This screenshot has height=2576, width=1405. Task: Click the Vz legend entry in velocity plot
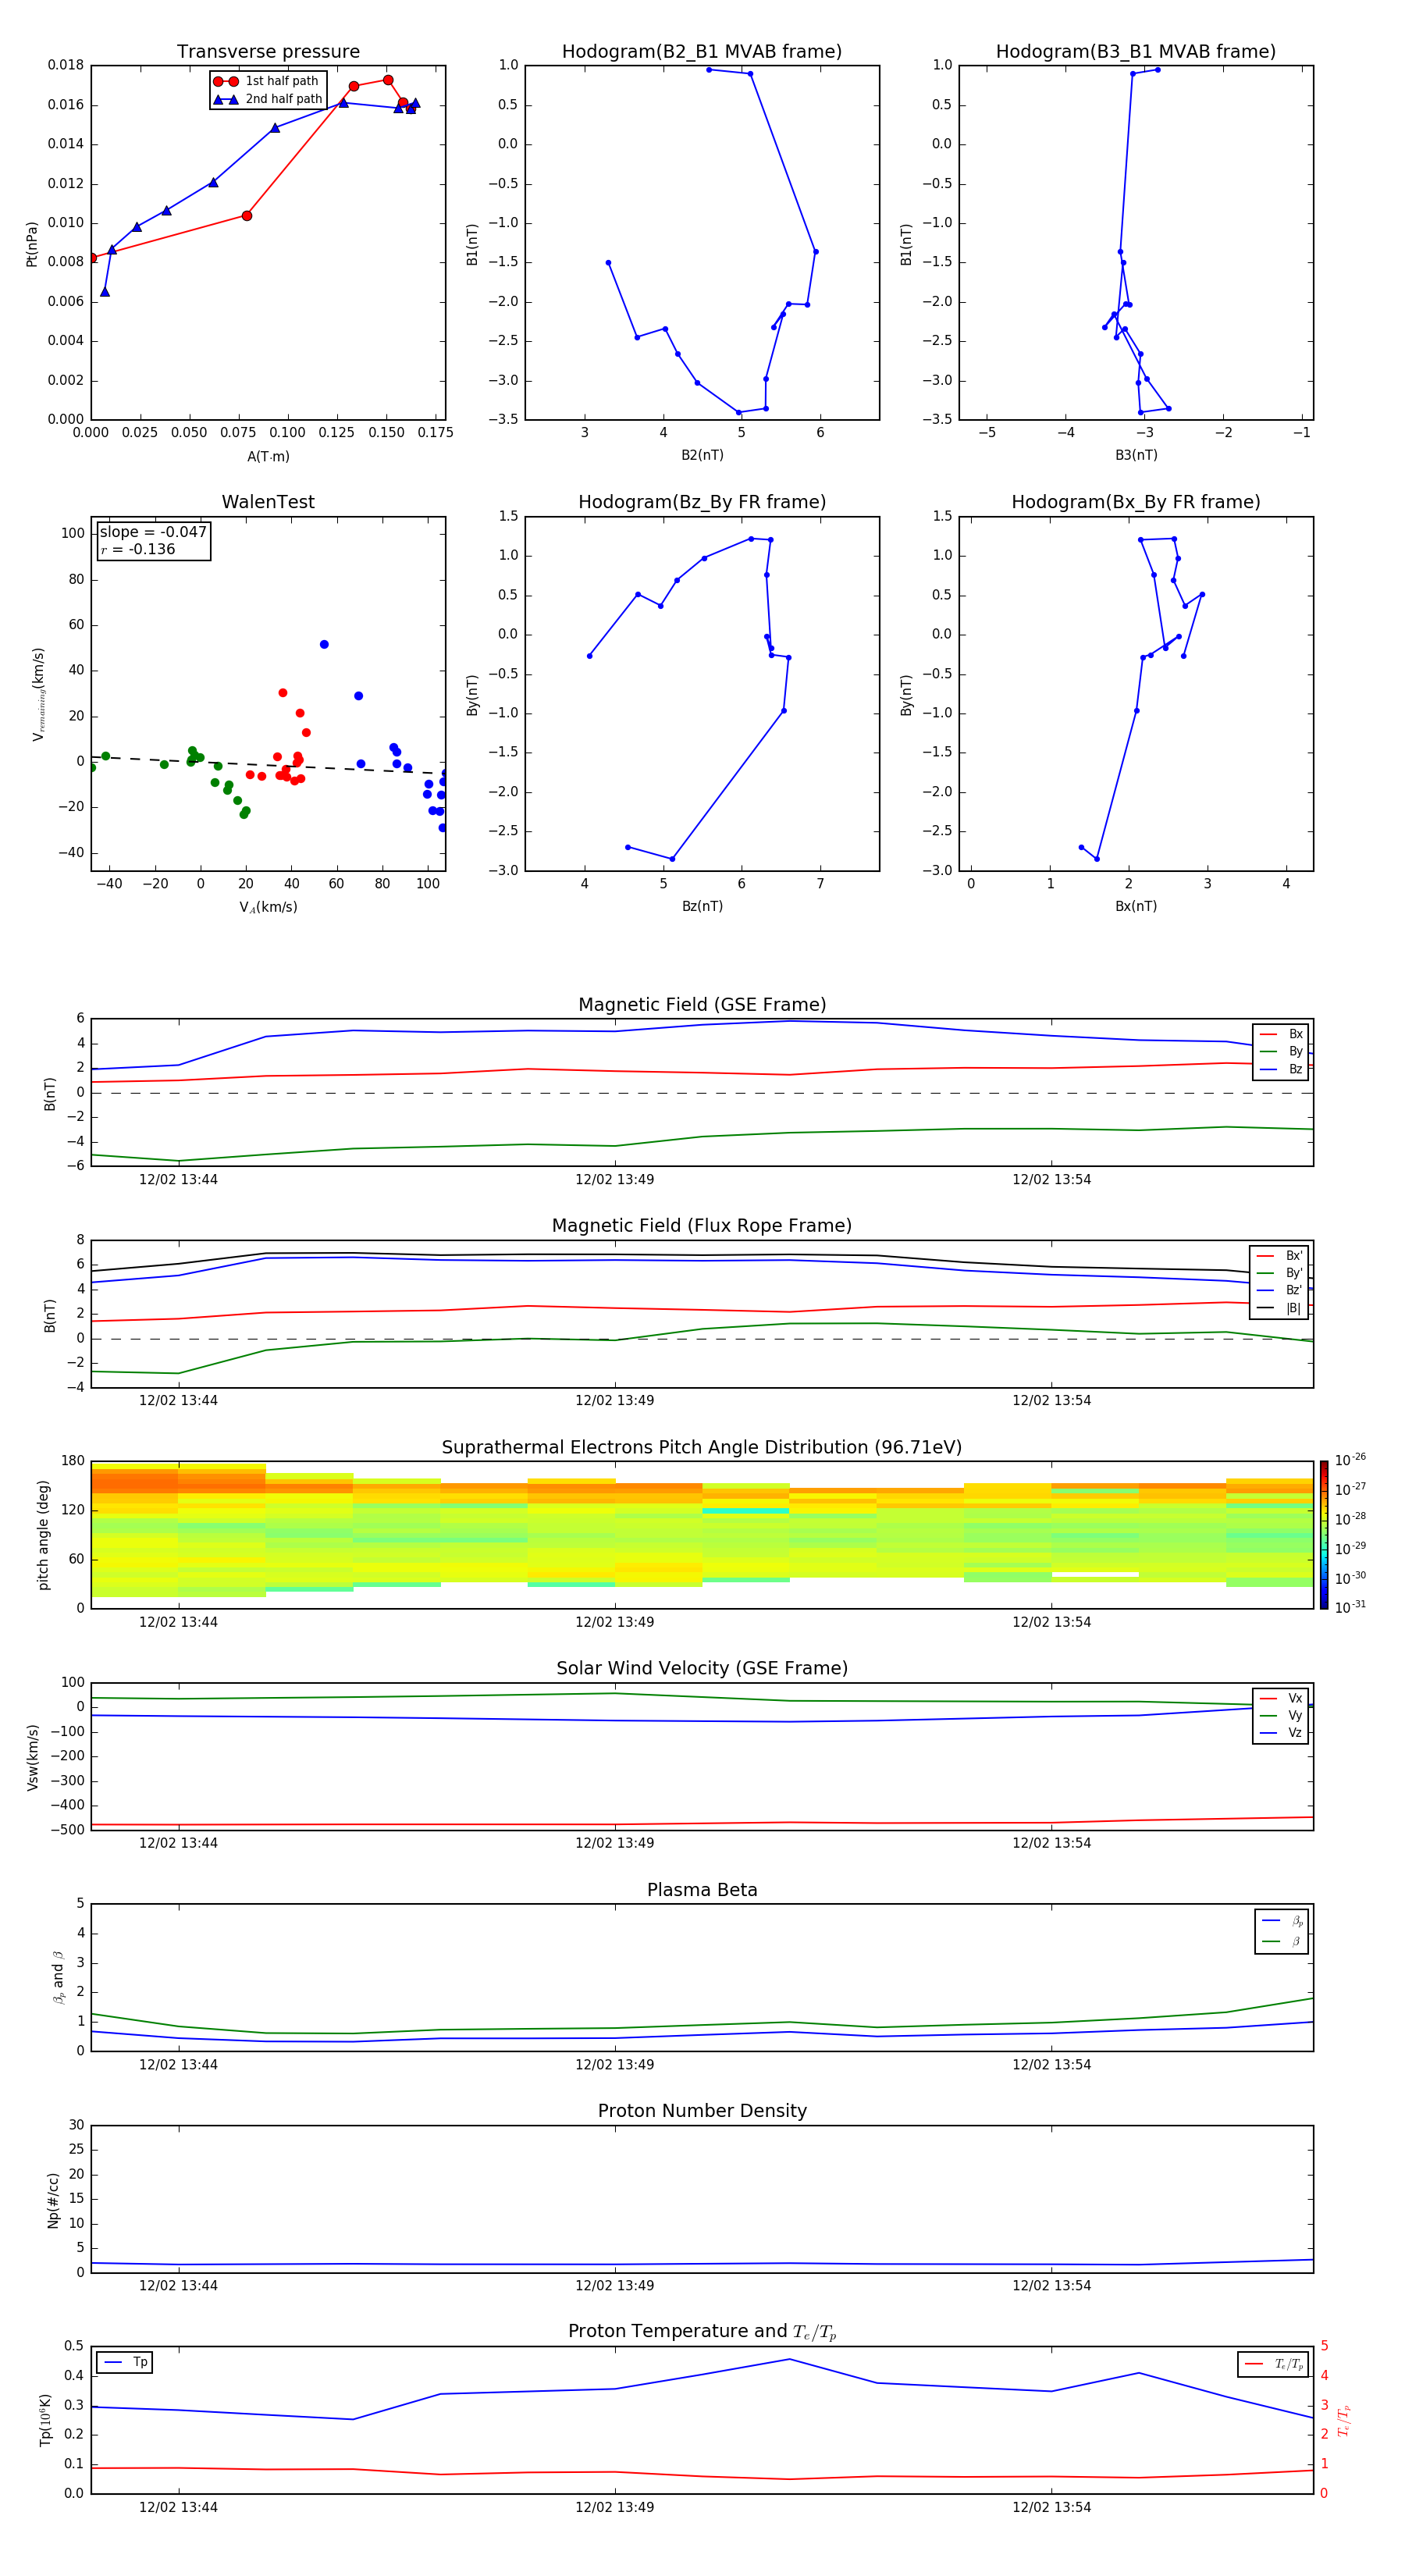(1281, 1733)
